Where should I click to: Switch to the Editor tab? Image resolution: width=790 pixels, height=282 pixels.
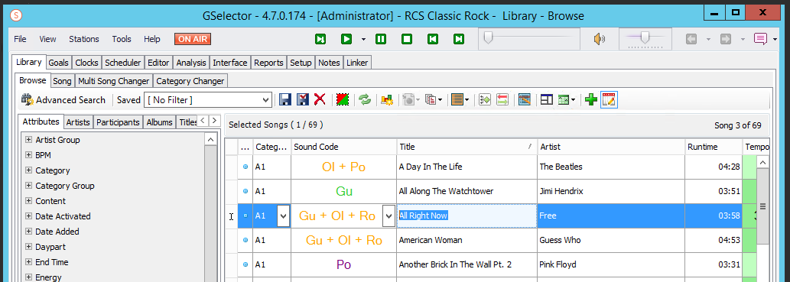(x=158, y=63)
